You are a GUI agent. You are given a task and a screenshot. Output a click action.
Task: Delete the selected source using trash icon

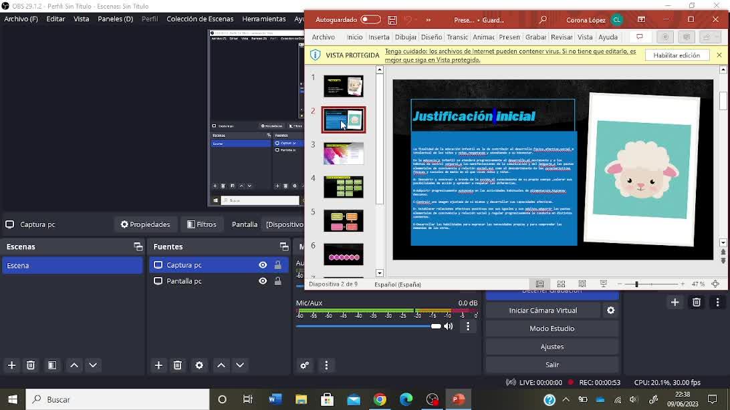tap(178, 365)
